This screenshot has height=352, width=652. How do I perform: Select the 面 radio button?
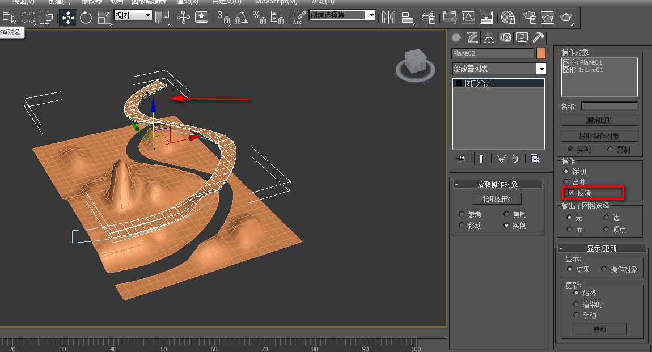click(569, 229)
